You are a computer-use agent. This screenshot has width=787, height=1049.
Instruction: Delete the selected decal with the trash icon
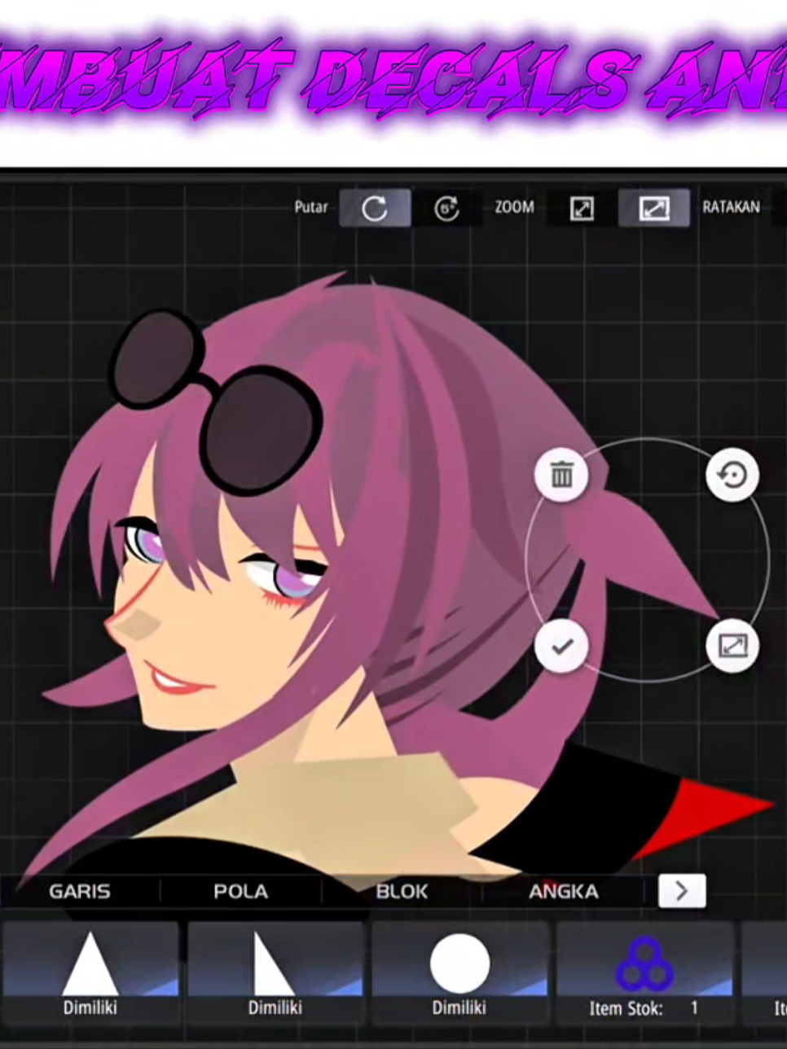click(x=561, y=474)
